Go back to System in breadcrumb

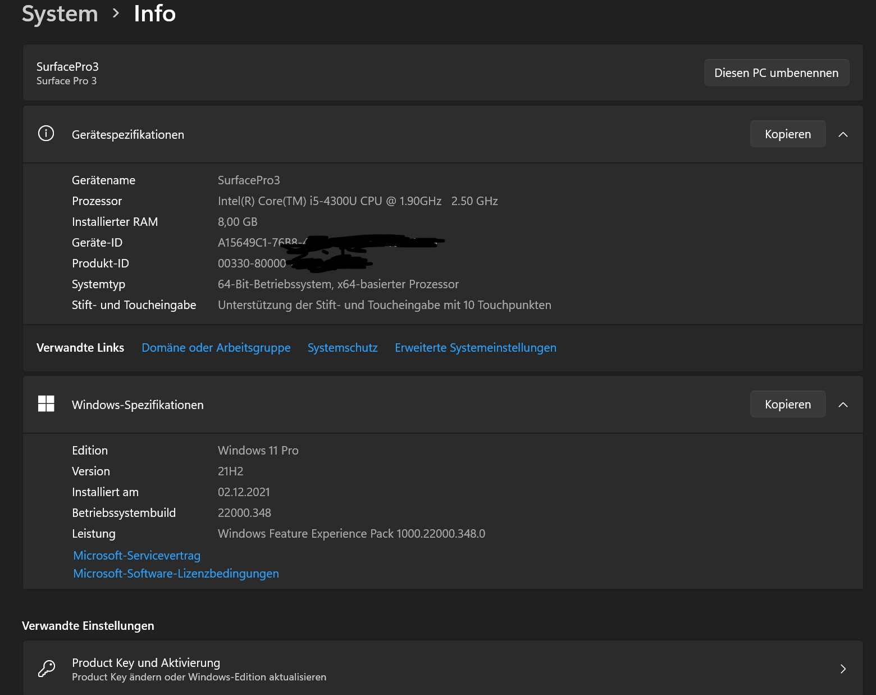tap(60, 13)
